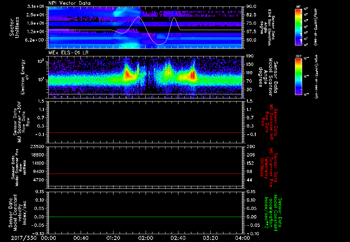Click the '01:20' time axis label
This screenshot has height=242, width=350.
(x=113, y=238)
